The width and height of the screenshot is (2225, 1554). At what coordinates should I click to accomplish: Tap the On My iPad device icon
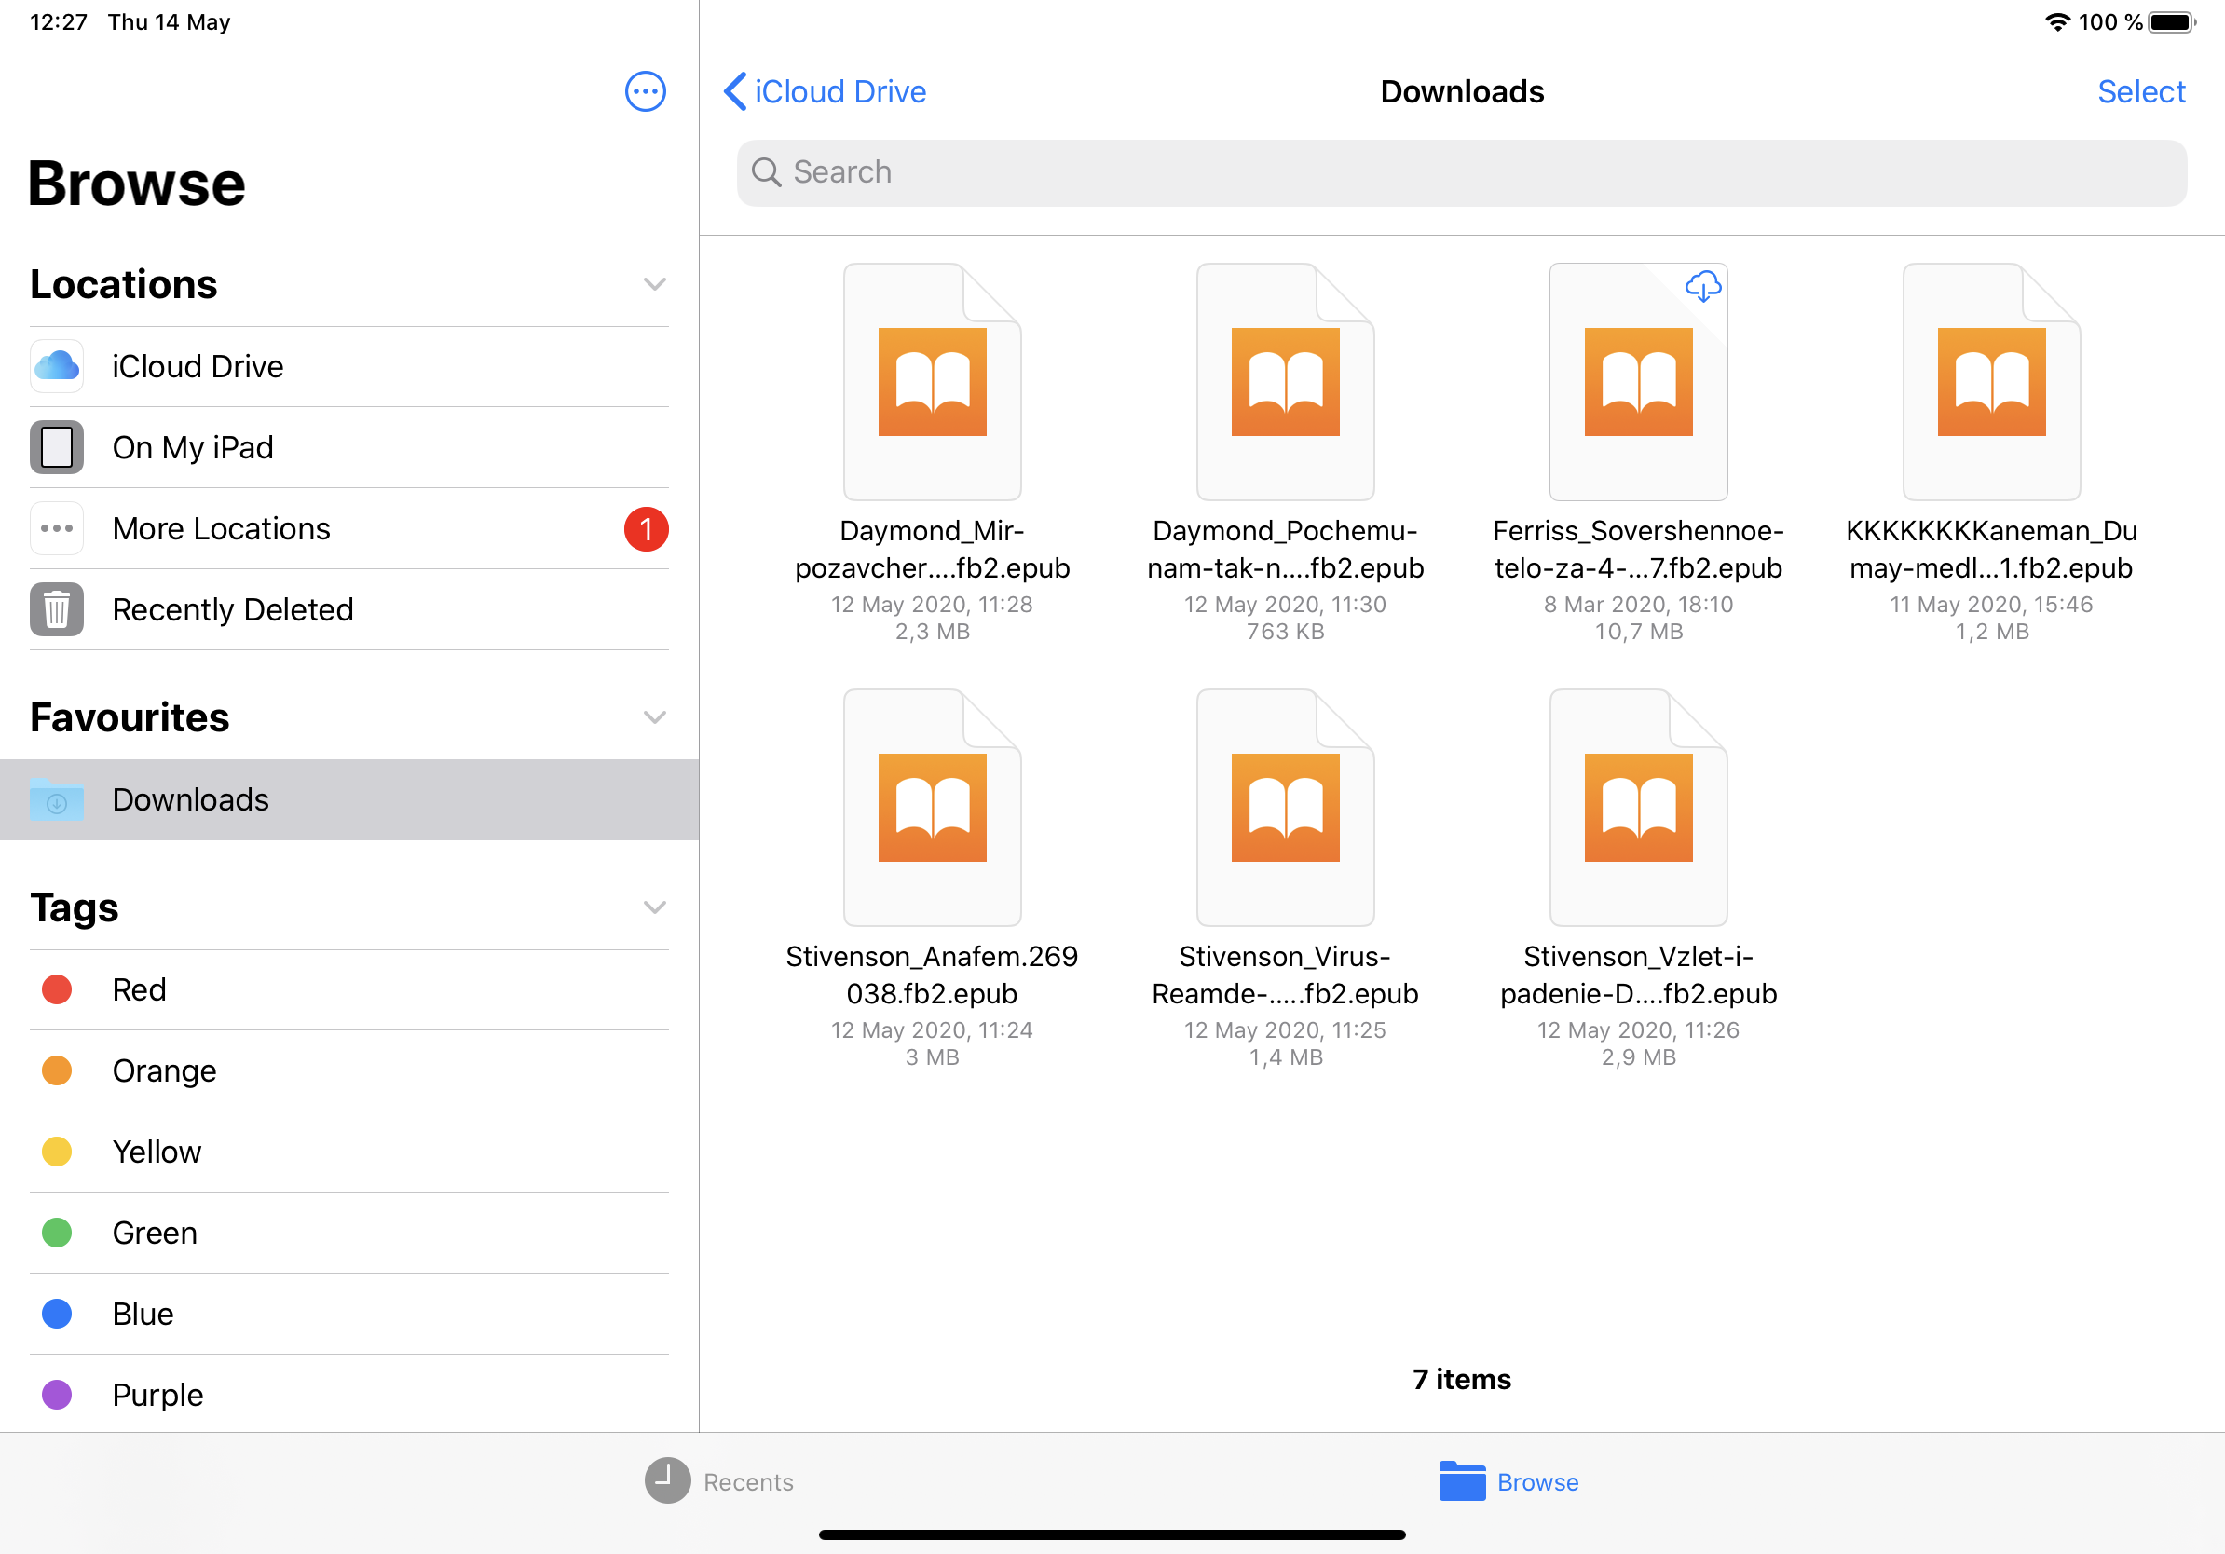pos(56,447)
